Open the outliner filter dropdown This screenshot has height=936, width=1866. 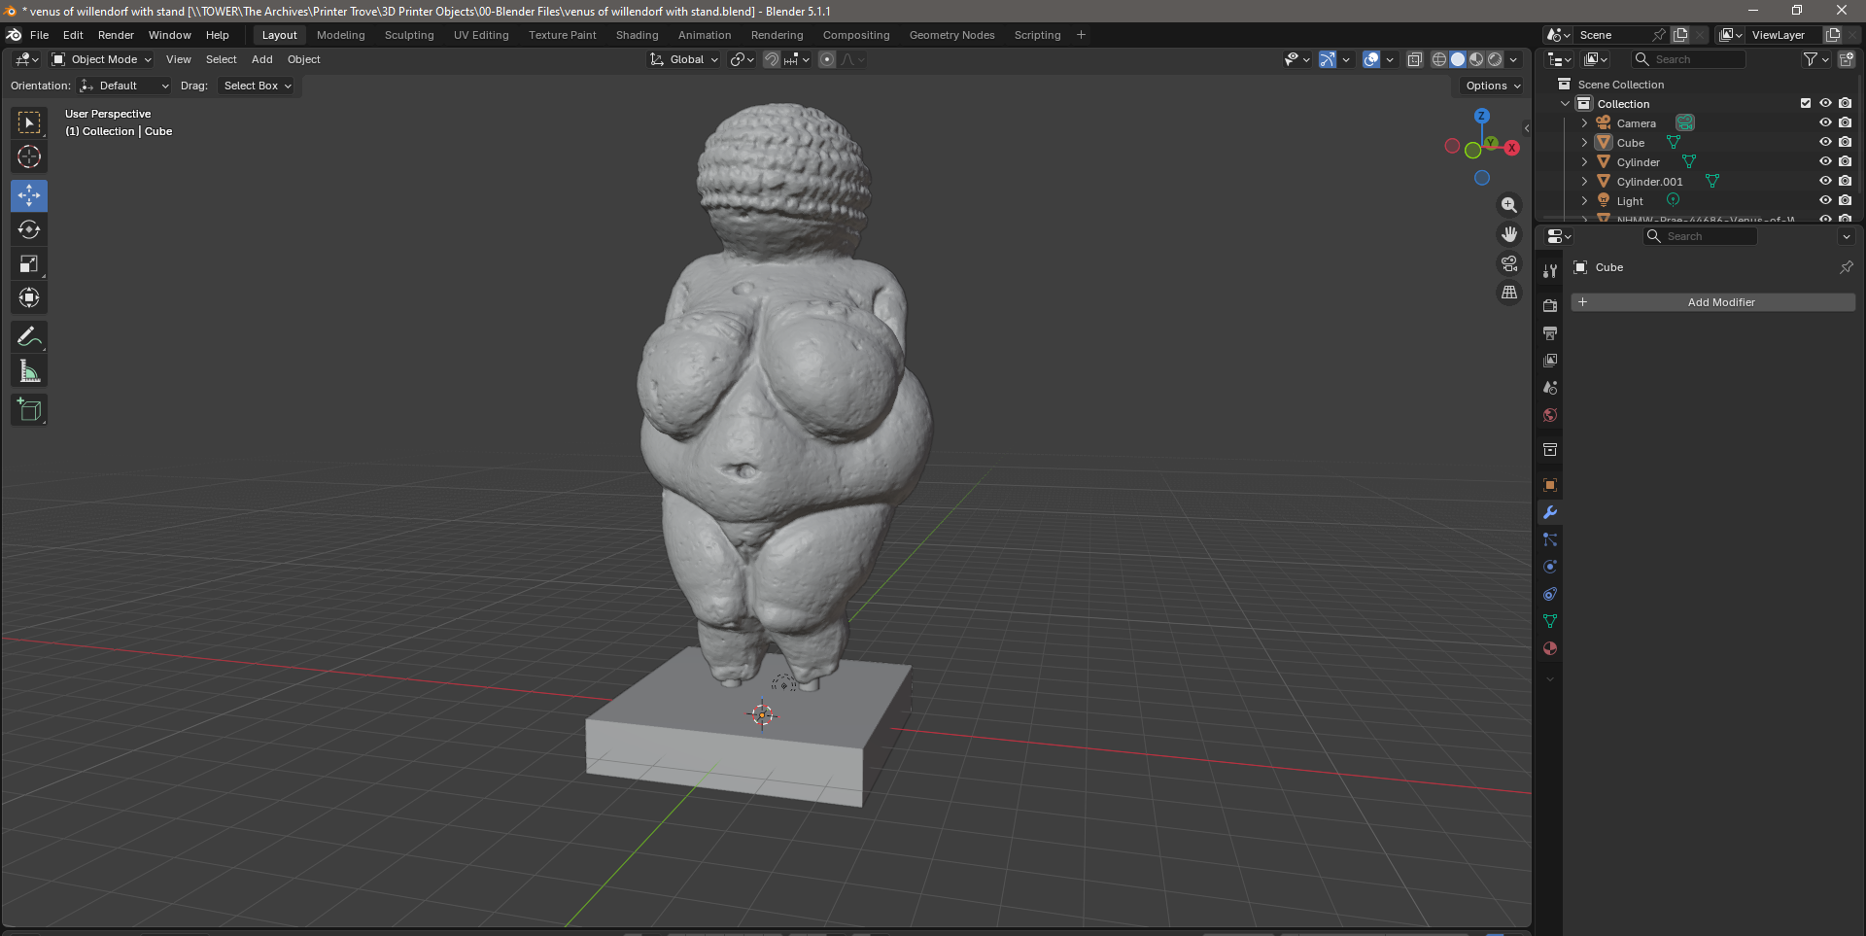[1815, 59]
